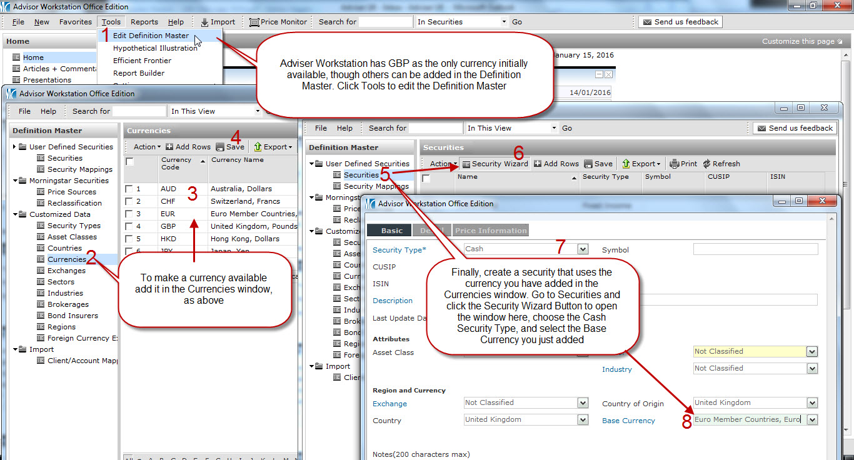
Task: Click Send us feedback envelope button
Action: point(680,22)
